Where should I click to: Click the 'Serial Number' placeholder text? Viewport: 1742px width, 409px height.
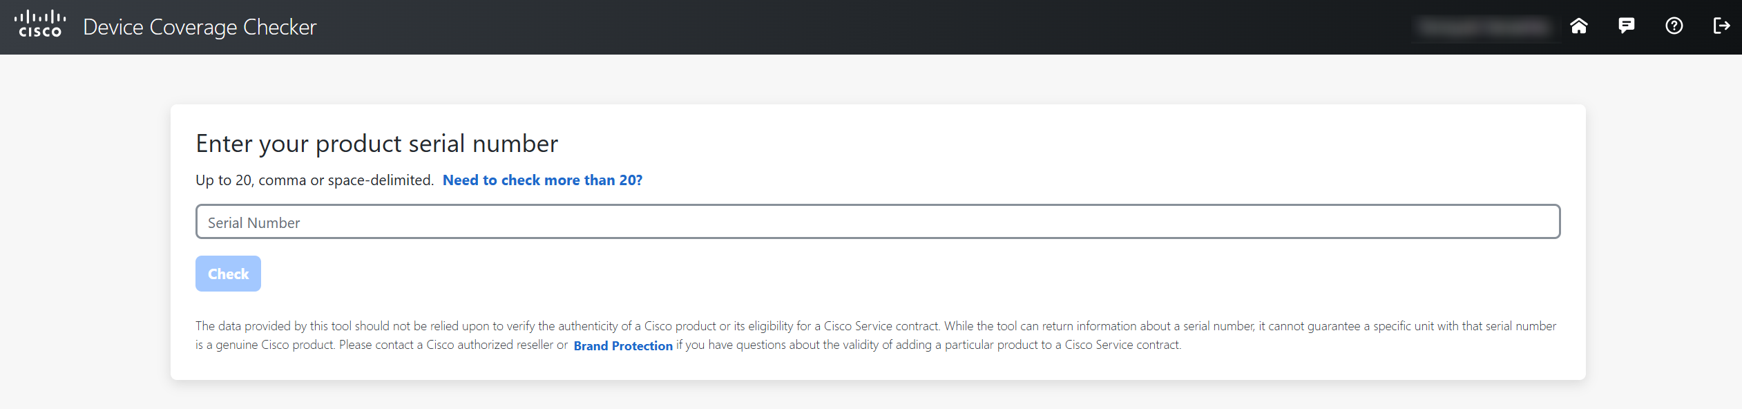click(x=253, y=222)
